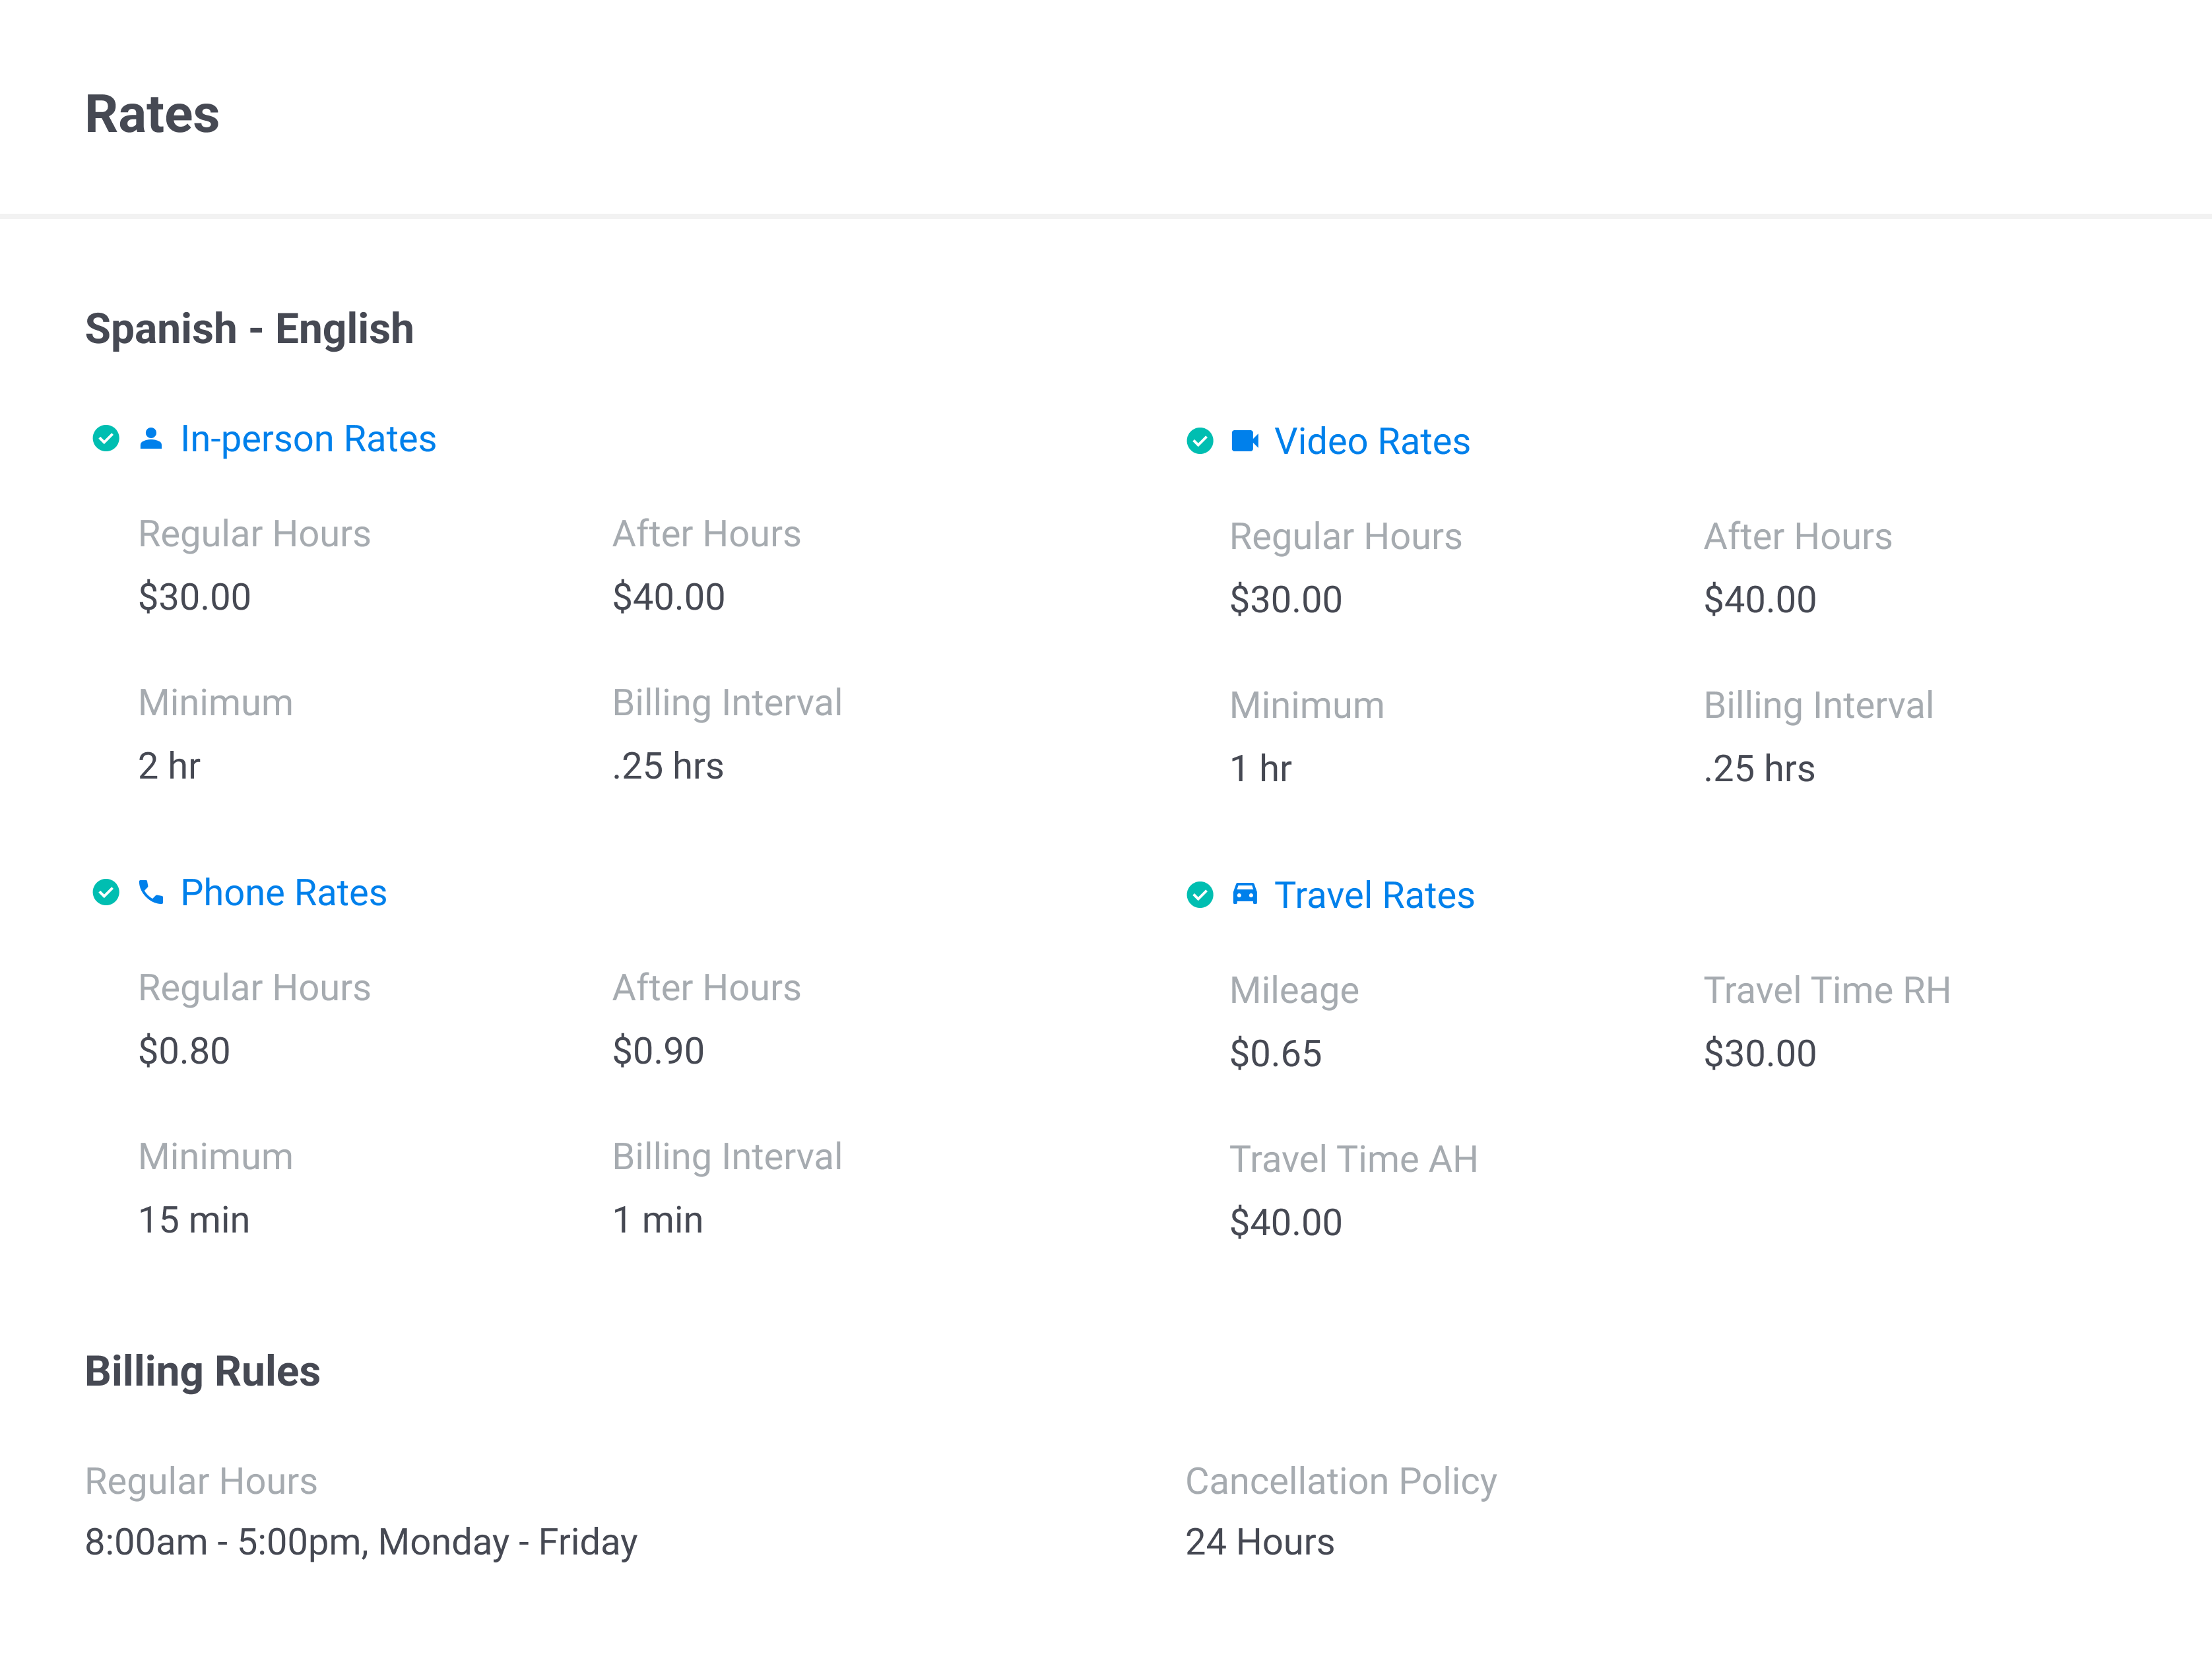
Task: Click the video camera icon near Video Rates
Action: tap(1244, 441)
